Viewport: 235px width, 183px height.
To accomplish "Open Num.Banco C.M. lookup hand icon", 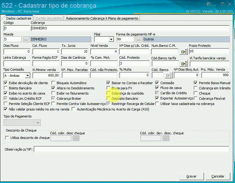I will [x=184, y=51].
